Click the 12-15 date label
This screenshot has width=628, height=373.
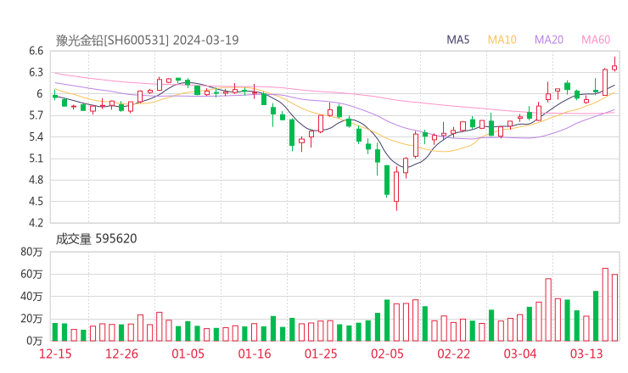55,354
